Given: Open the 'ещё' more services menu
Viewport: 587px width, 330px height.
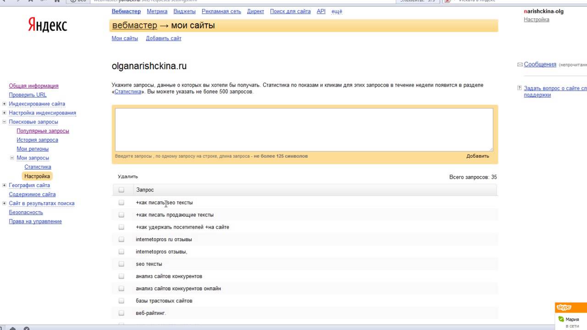Looking at the screenshot, I should [337, 11].
